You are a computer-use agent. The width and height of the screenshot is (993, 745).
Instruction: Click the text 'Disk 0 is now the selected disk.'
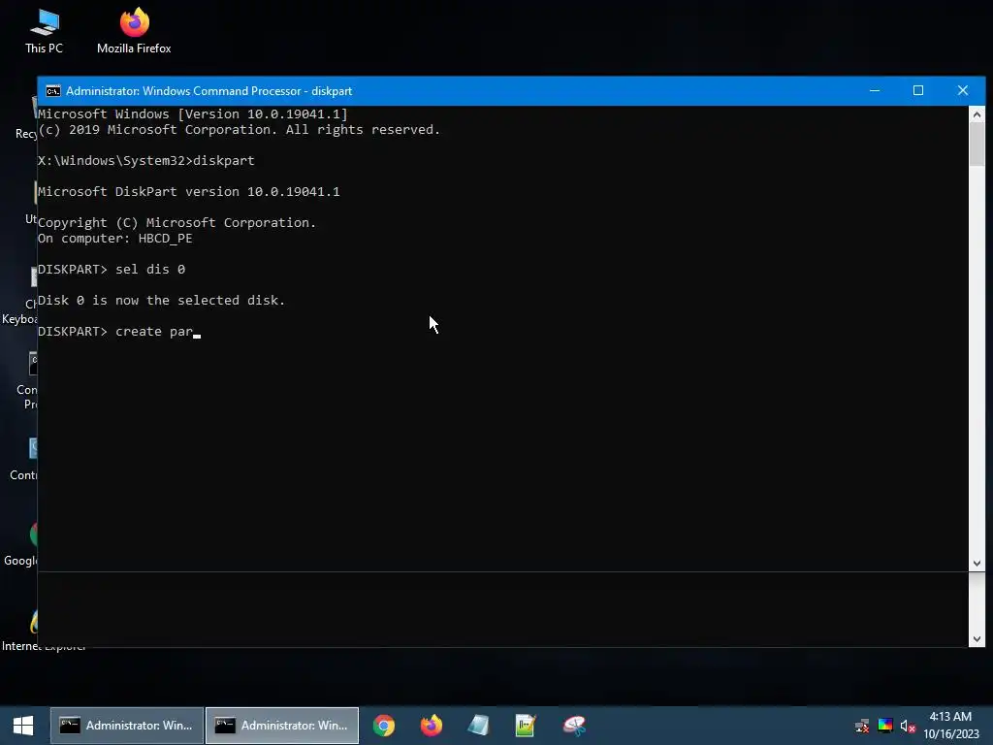point(162,301)
